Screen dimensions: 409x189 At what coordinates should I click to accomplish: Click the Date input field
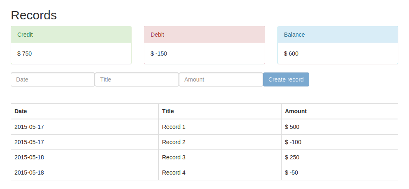[53, 79]
